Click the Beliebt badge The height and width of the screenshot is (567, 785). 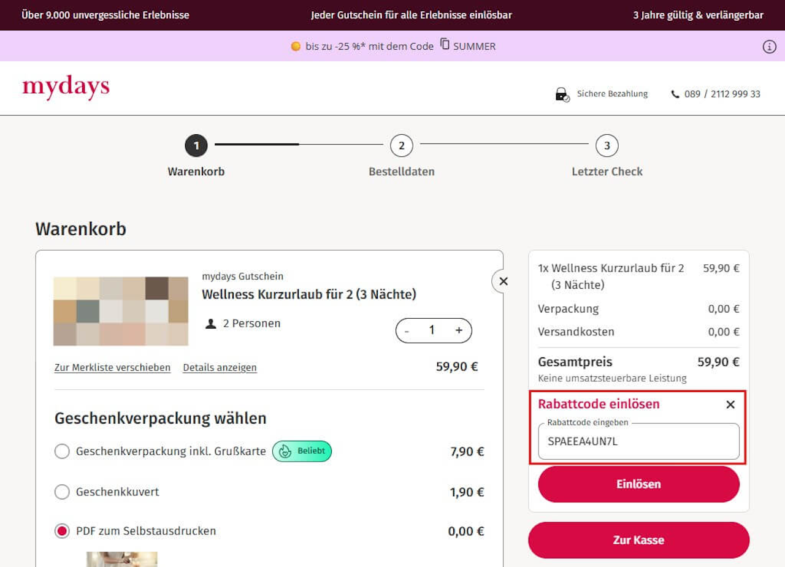(x=302, y=452)
